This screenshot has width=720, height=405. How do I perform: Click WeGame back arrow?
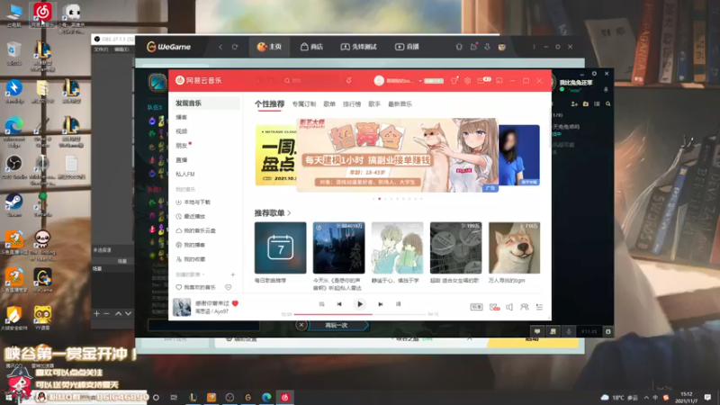220,47
